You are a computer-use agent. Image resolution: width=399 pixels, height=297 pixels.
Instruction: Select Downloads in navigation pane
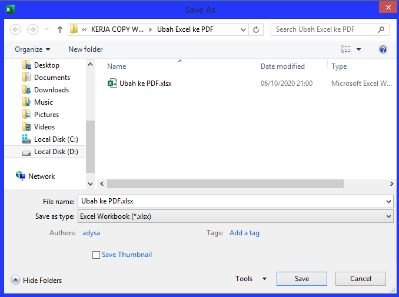pyautogui.click(x=51, y=90)
